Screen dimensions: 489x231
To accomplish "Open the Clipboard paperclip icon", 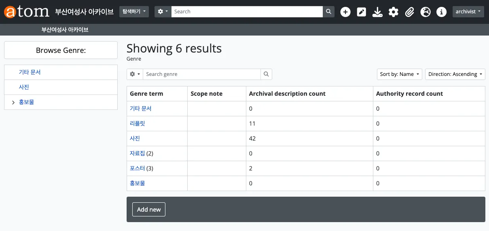I will (410, 12).
